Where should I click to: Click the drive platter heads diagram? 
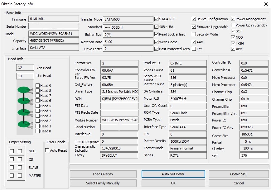(x=25, y=107)
